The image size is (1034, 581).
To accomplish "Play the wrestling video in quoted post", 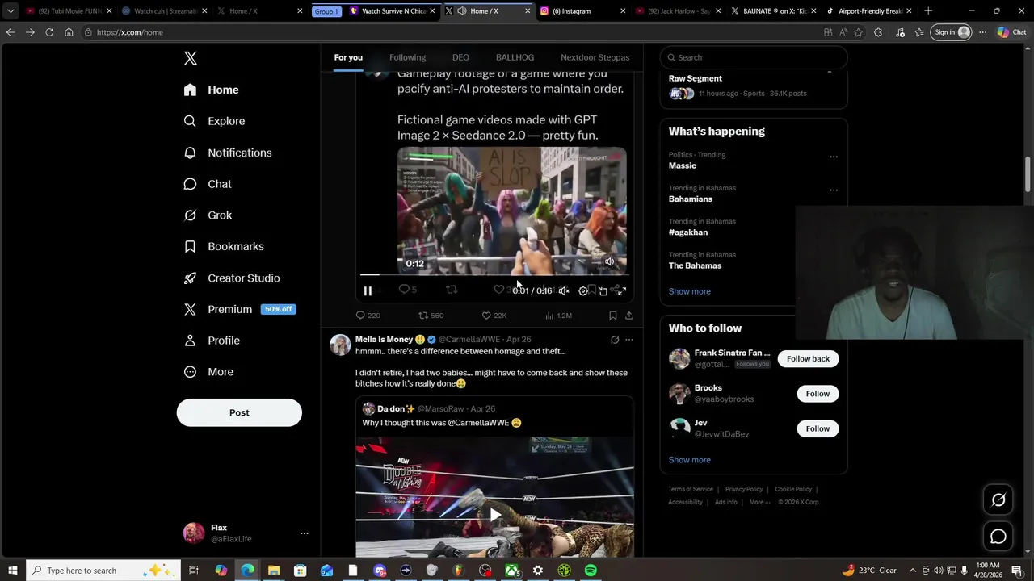I will [495, 515].
